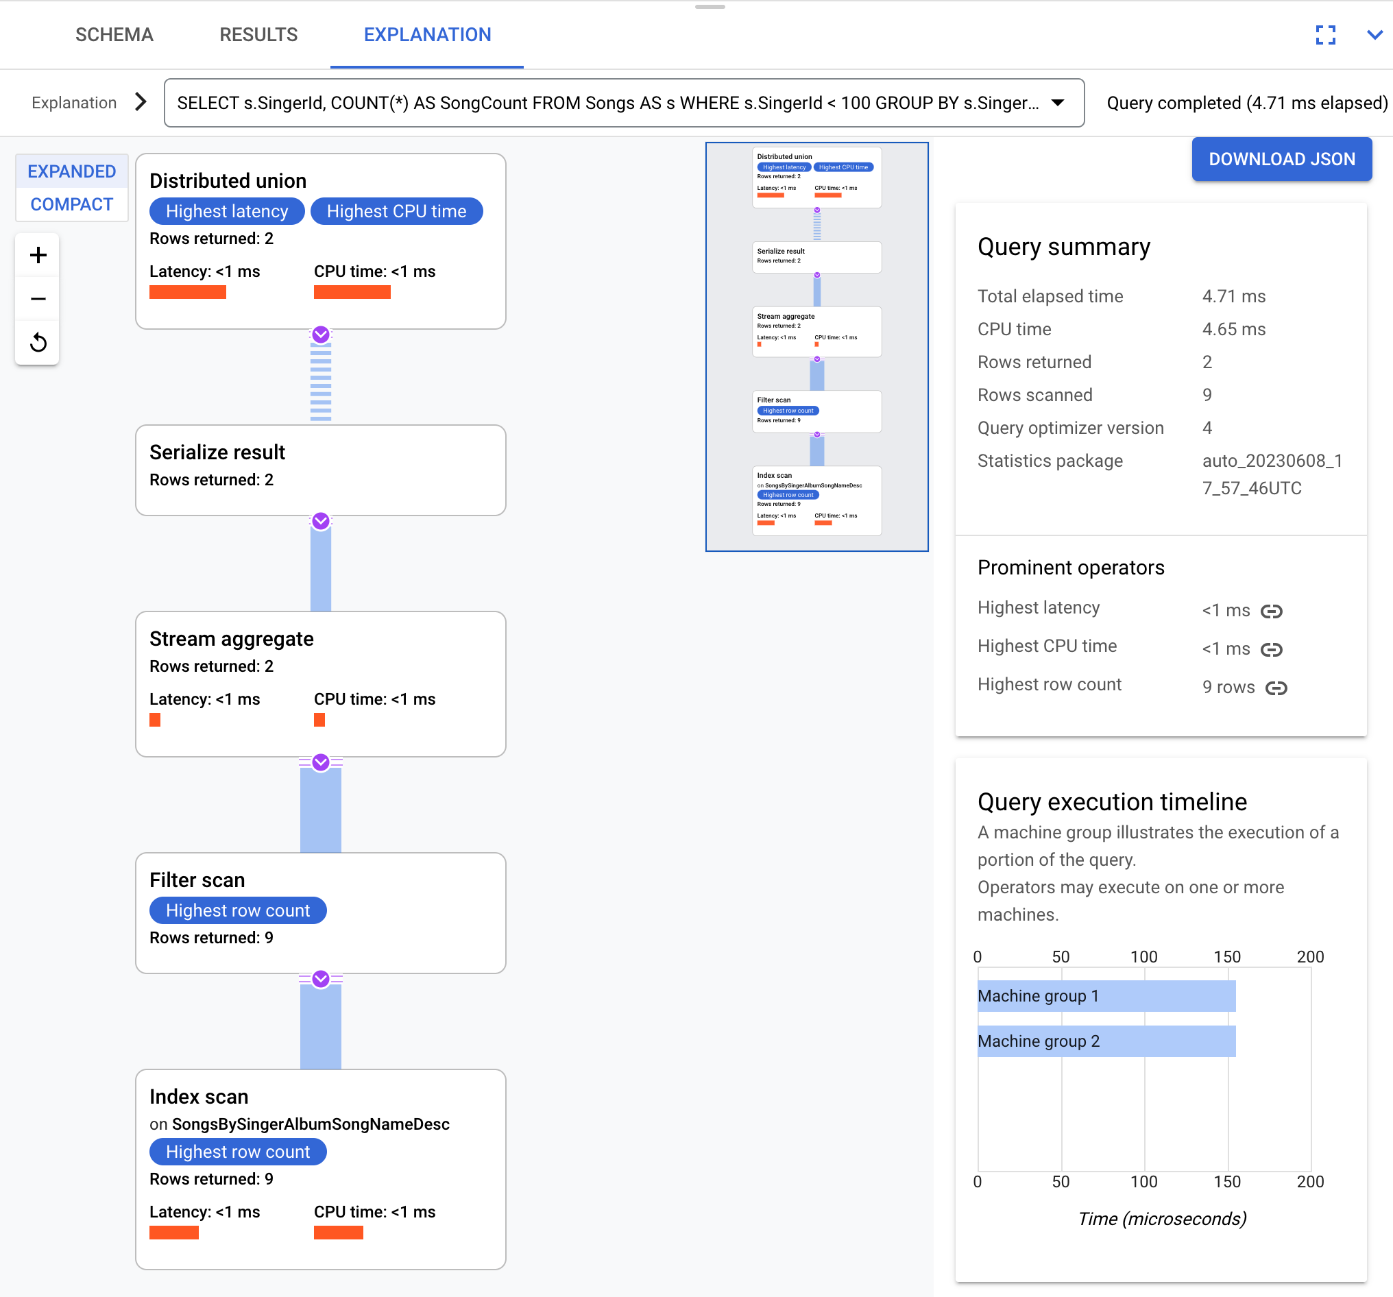
Task: Expand the results panel chevron
Action: (1374, 34)
